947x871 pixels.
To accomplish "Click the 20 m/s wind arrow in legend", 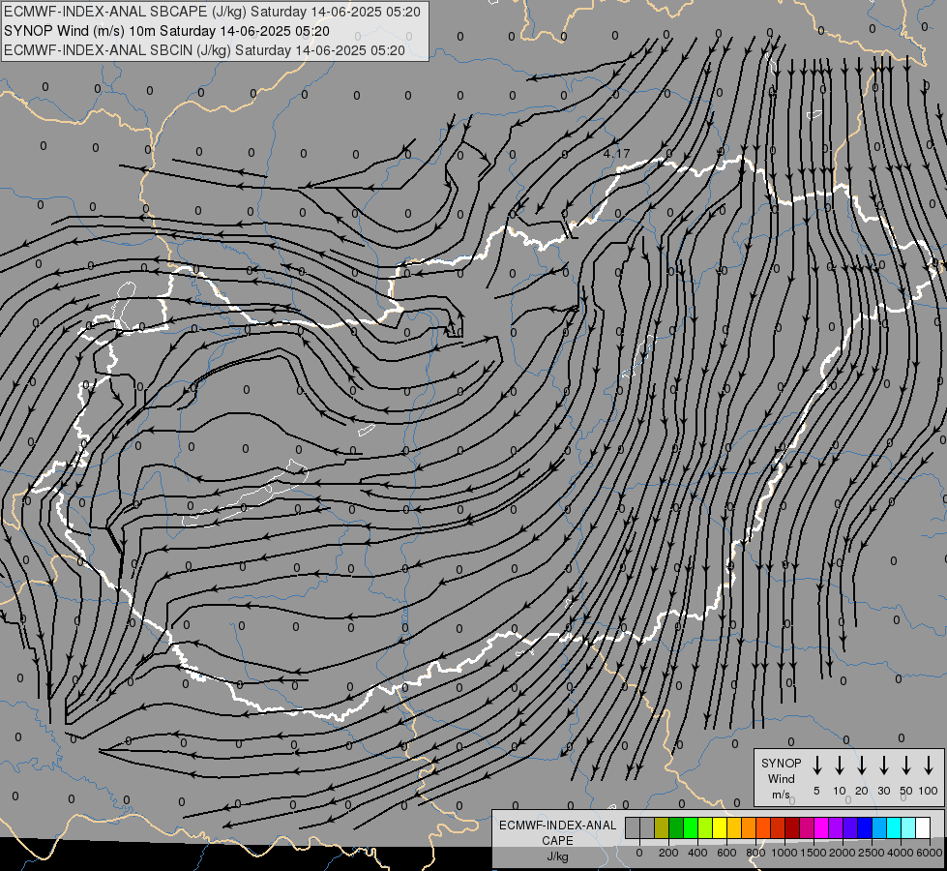I will pos(862,766).
